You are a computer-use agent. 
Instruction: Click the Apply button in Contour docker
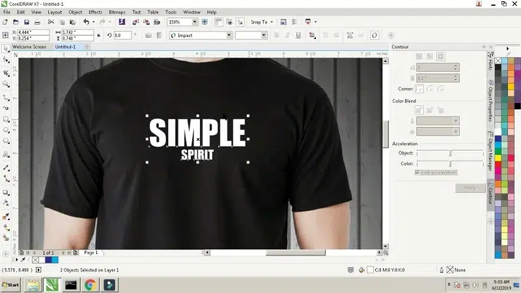[x=470, y=188]
